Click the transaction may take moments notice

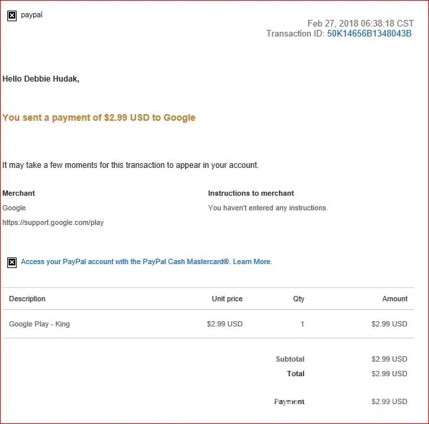[x=131, y=165]
